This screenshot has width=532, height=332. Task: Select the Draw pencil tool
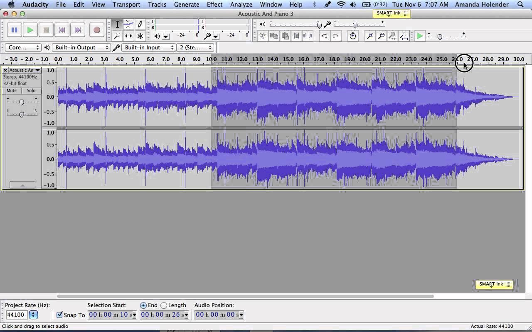pos(140,24)
